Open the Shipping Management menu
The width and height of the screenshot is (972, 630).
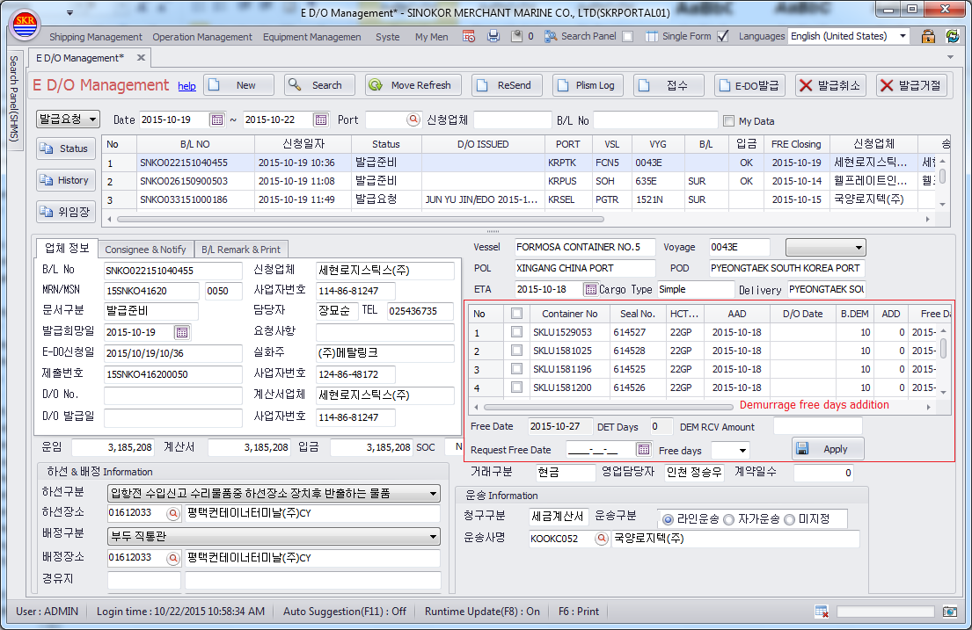[x=96, y=37]
